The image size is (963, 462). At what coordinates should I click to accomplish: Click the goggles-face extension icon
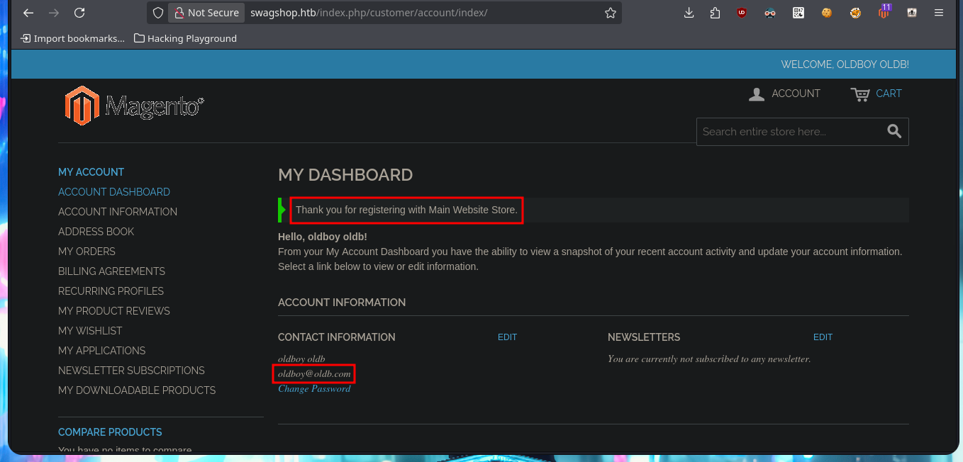(770, 13)
